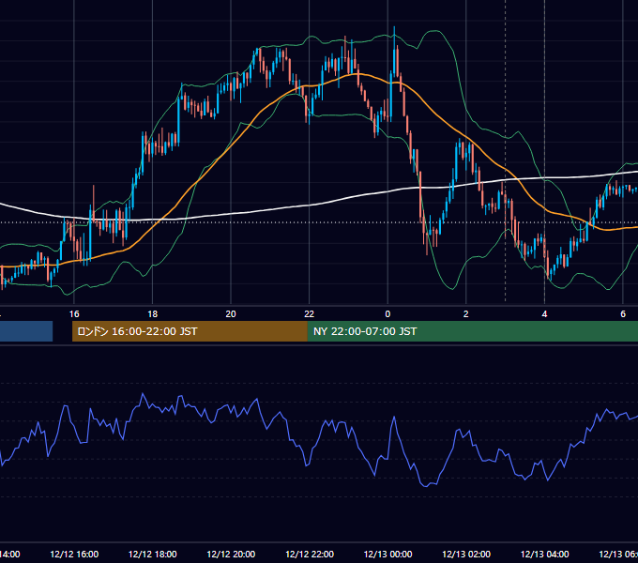
Task: Click the 12/13 00:00 date label
Action: [387, 554]
